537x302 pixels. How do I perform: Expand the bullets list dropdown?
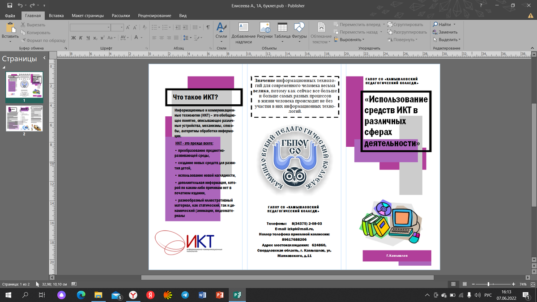(x=160, y=27)
